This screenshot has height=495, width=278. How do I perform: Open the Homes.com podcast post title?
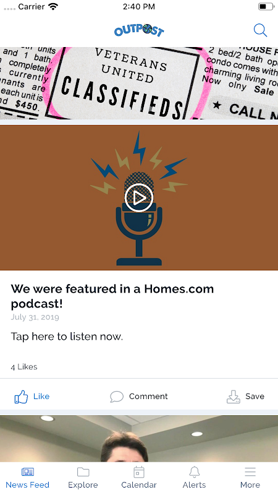click(112, 296)
